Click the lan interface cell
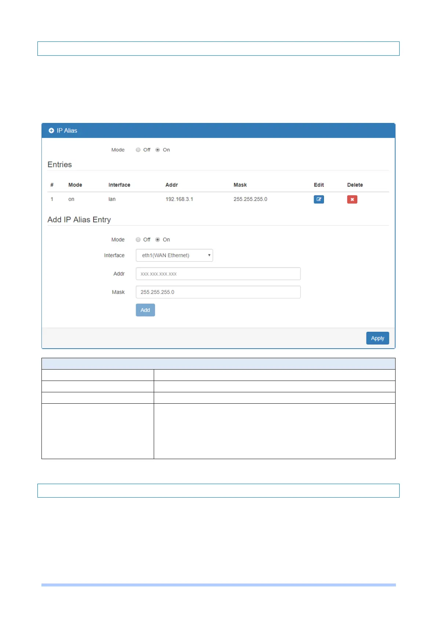Screen dimensions: 437x618 112,199
